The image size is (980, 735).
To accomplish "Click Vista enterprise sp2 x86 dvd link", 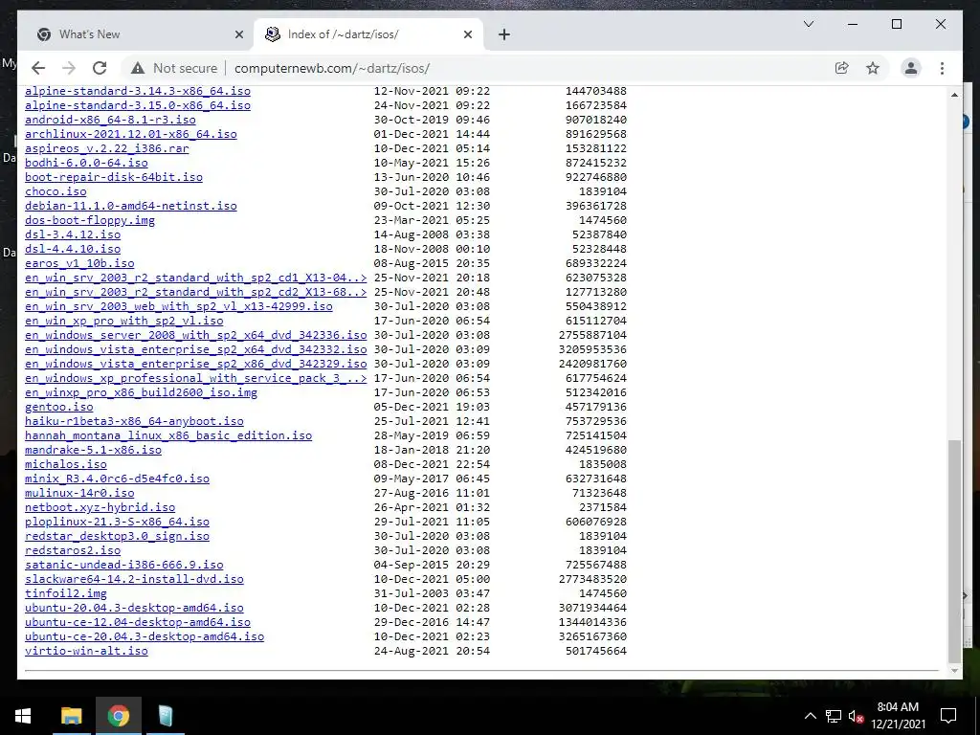I will point(195,365).
